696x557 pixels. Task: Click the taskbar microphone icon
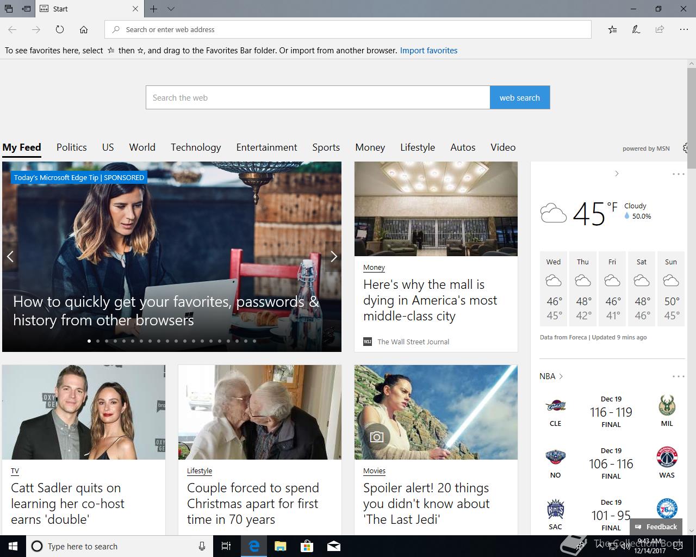point(202,546)
